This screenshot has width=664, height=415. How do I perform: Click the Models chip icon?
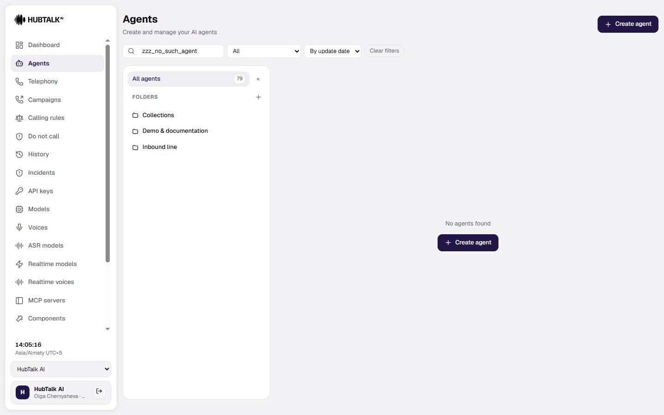click(19, 209)
